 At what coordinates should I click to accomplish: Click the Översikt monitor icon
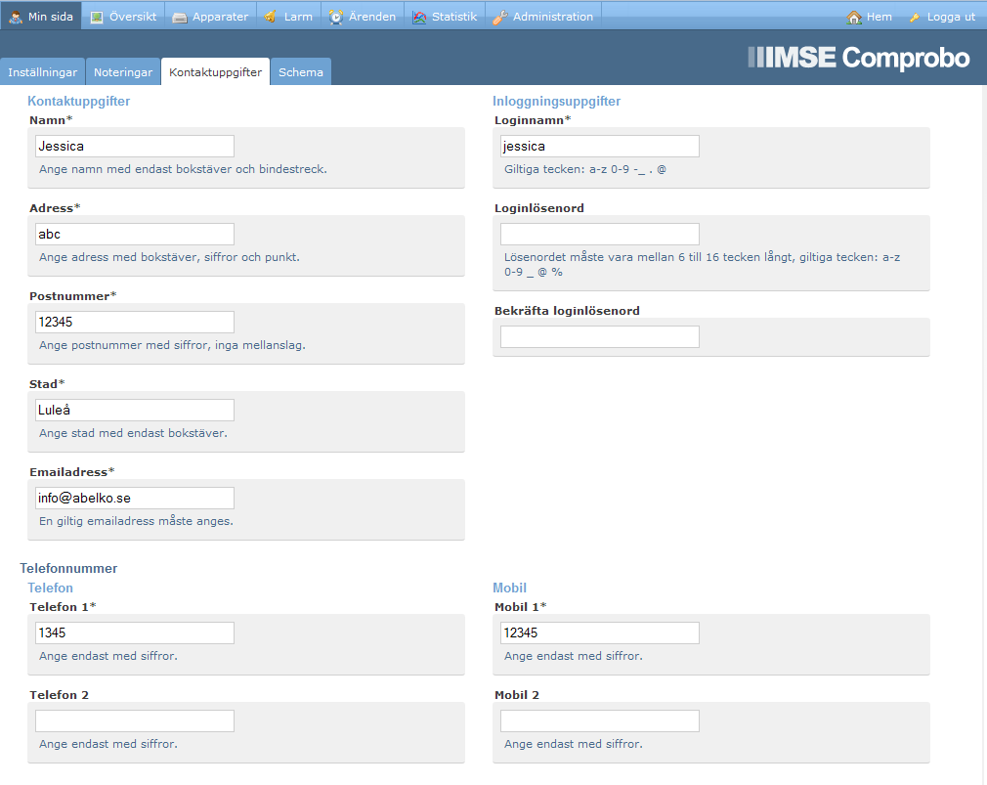click(x=97, y=17)
